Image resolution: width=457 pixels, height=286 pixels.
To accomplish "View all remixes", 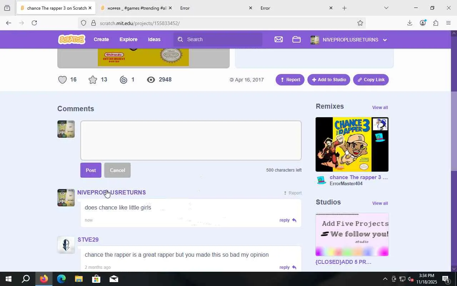I will point(380,108).
